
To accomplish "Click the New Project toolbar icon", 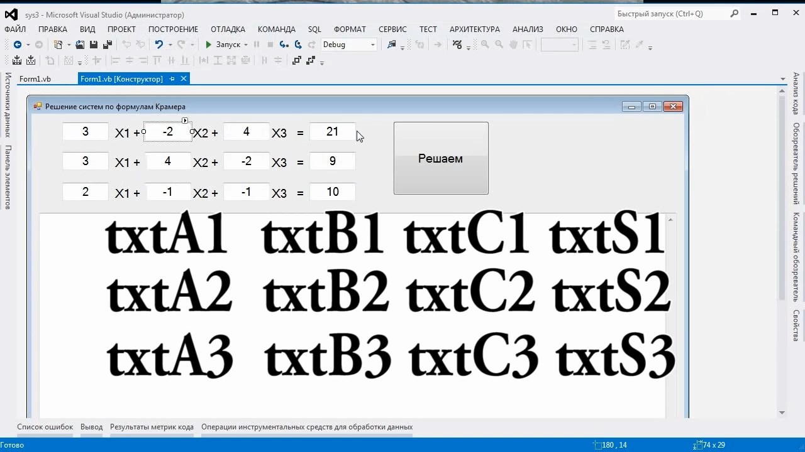I will coord(58,45).
